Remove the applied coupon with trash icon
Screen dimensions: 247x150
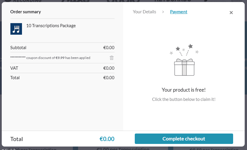112,58
